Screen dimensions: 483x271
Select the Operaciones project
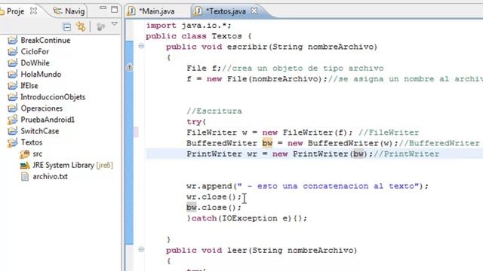42,108
